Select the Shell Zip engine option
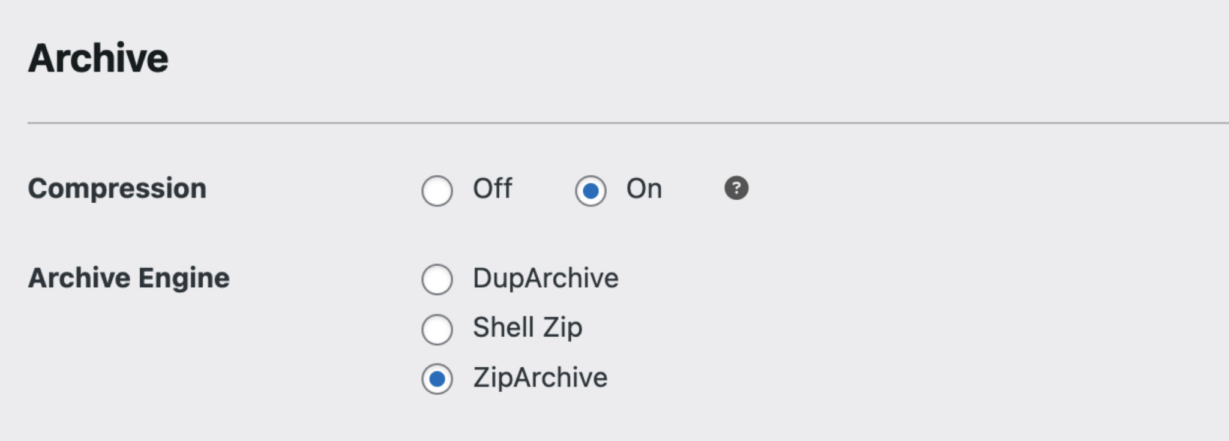Viewport: 1229px width, 441px height. 436,328
